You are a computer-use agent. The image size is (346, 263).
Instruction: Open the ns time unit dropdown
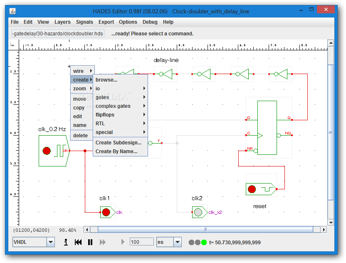click(178, 242)
